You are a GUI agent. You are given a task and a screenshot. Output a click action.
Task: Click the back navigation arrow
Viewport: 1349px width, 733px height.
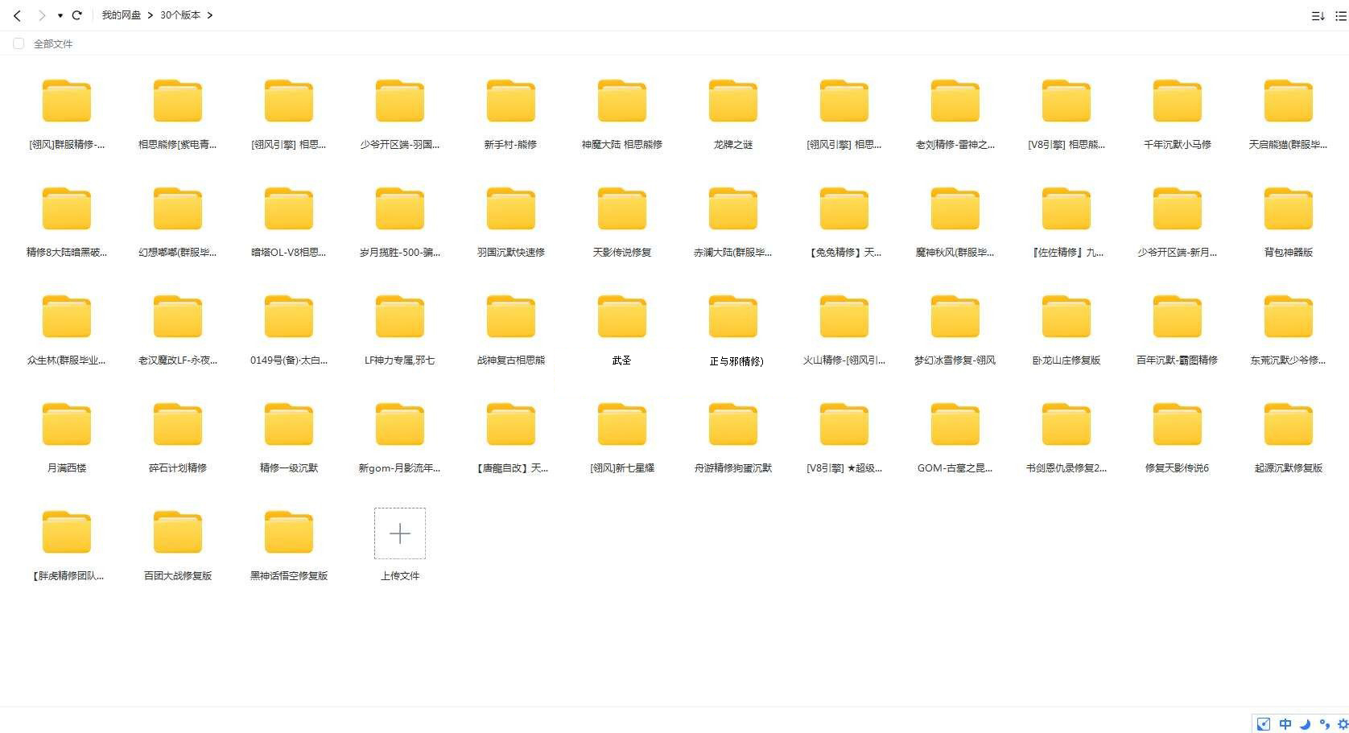[17, 15]
